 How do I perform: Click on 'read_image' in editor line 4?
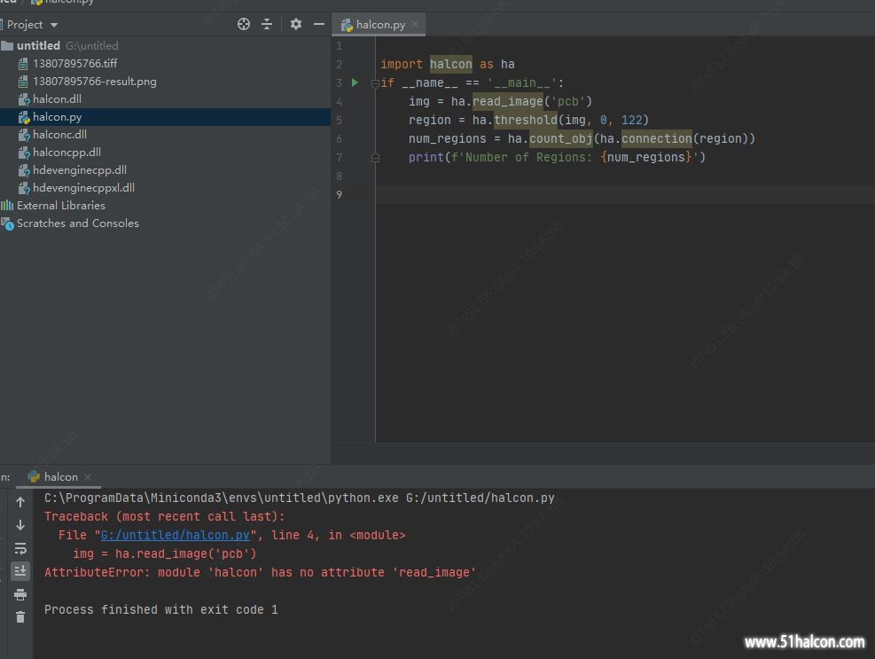pos(507,101)
